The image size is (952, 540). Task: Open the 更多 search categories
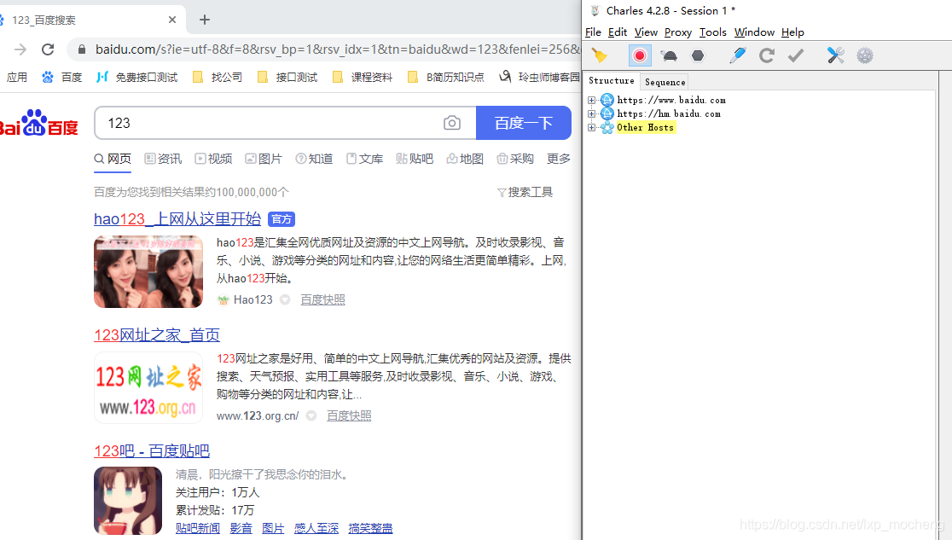coord(559,160)
